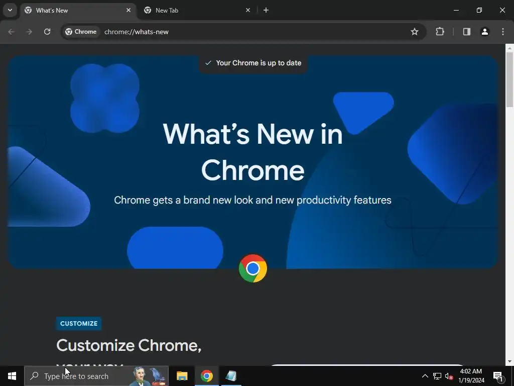Switch to the New Tab tab
This screenshot has height=386, width=514.
coord(197,11)
